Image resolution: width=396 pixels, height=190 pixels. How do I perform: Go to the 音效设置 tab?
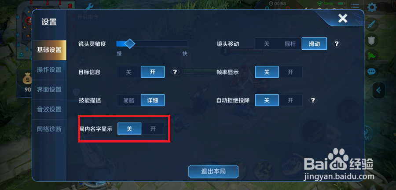[x=49, y=110]
